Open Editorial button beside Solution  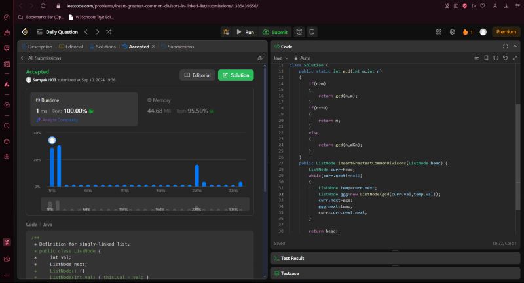198,75
